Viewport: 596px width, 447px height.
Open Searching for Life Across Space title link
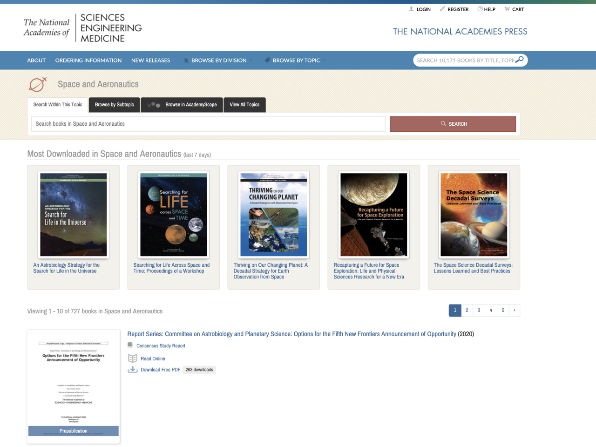click(x=171, y=268)
